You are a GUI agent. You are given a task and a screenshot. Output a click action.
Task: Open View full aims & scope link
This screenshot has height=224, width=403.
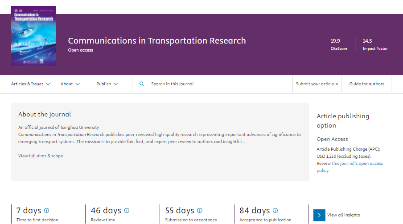tap(41, 156)
